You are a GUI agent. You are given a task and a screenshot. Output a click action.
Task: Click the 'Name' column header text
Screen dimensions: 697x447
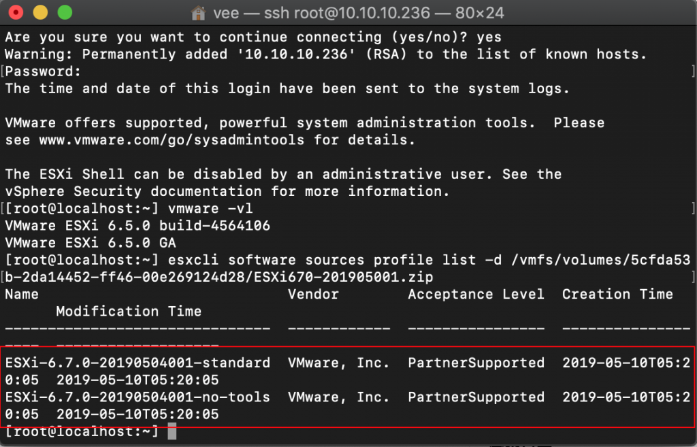[22, 294]
